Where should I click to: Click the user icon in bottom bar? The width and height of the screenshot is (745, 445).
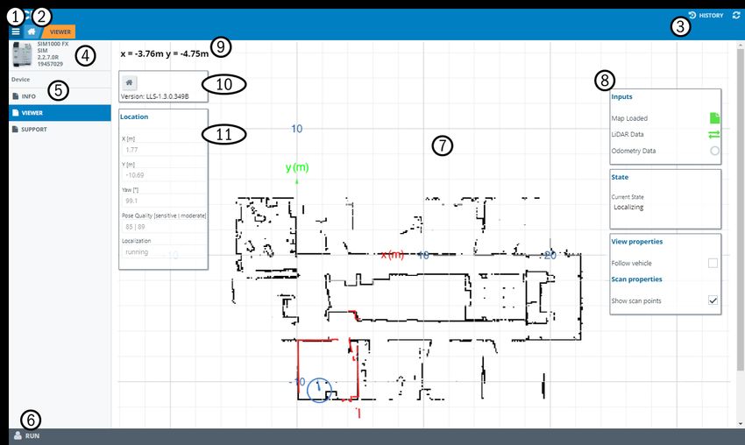click(18, 435)
